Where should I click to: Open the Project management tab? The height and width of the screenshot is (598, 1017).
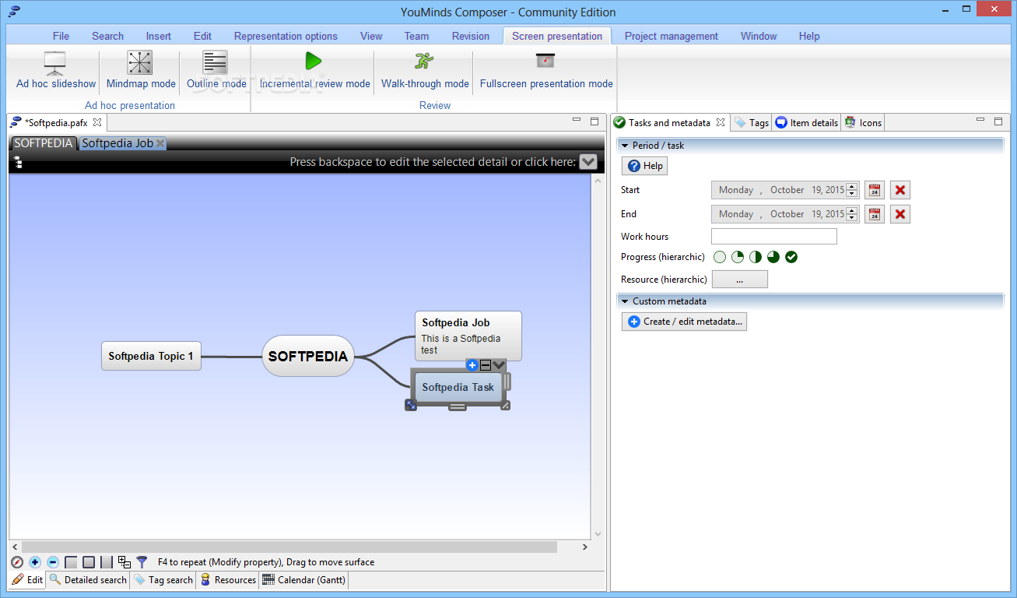point(672,36)
